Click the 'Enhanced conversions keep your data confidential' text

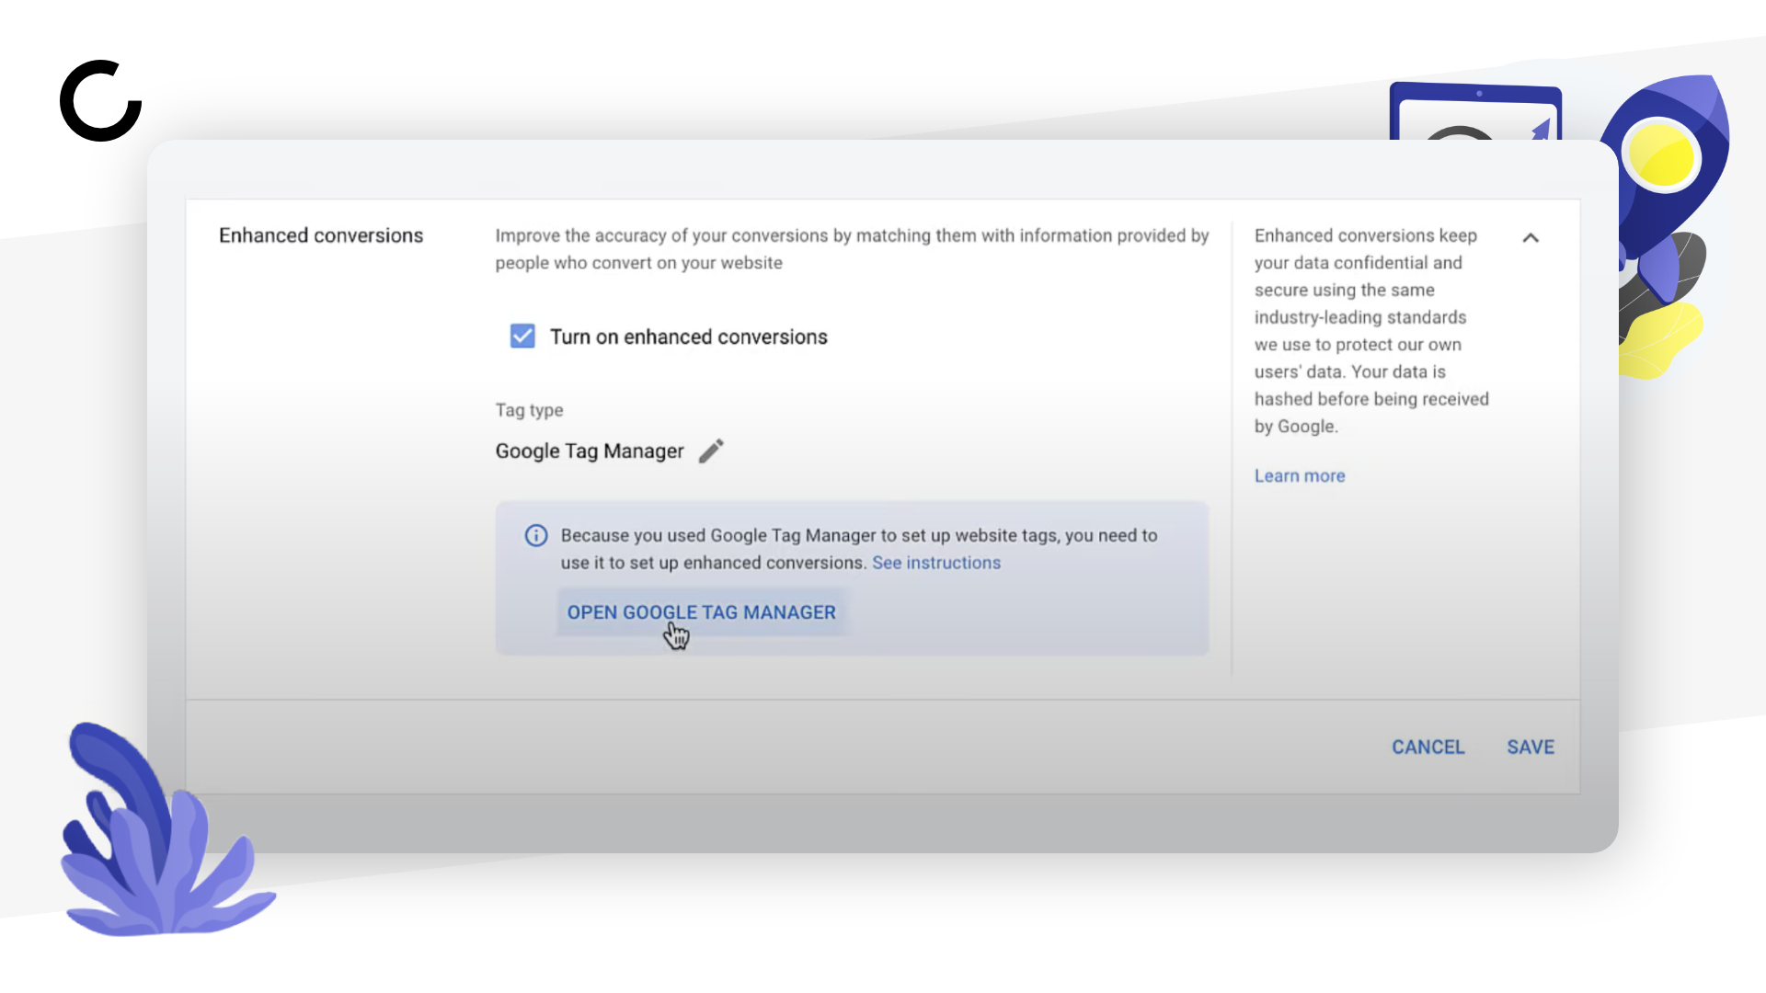[1371, 331]
